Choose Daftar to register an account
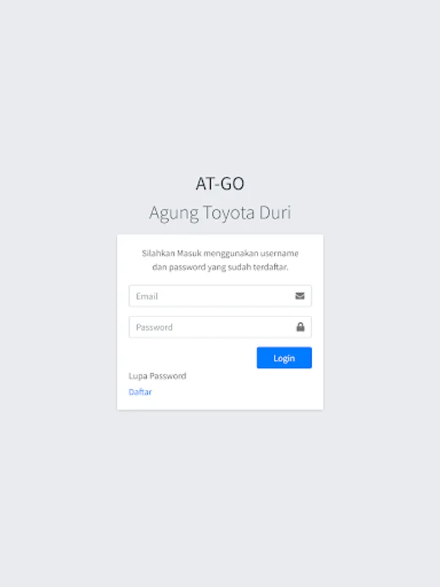The height and width of the screenshot is (587, 440). click(x=140, y=392)
